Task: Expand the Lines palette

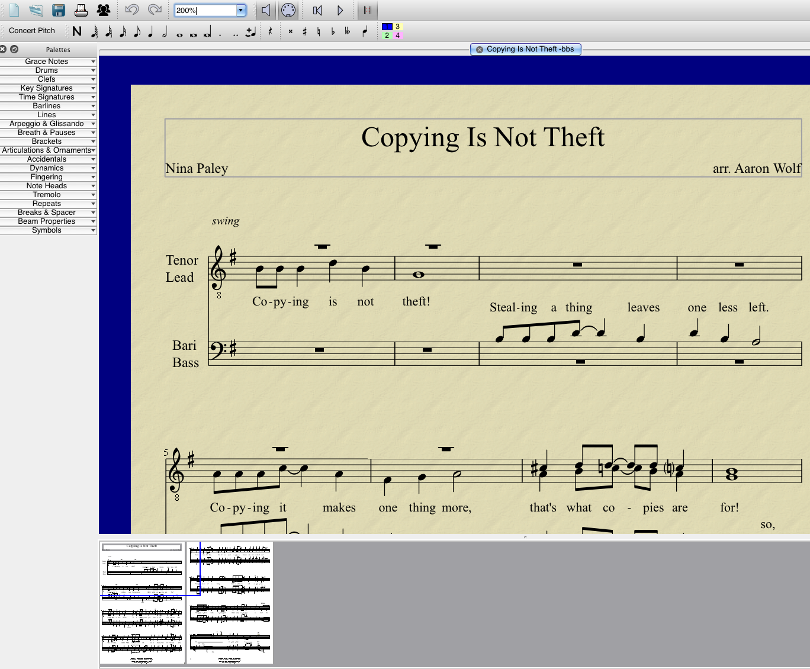Action: coord(48,115)
